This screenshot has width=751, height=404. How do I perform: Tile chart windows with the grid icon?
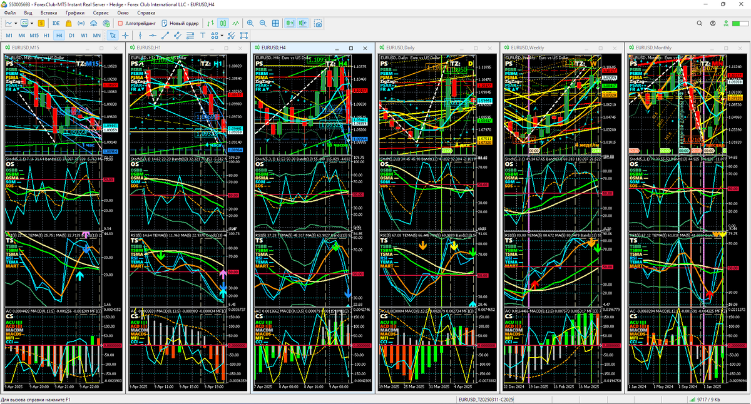pos(275,23)
